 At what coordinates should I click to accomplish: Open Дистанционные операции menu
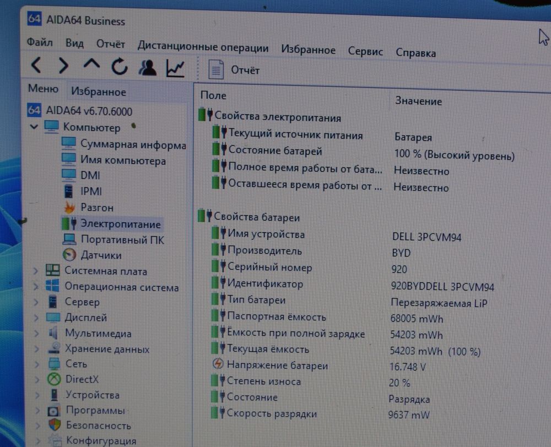[x=203, y=47]
